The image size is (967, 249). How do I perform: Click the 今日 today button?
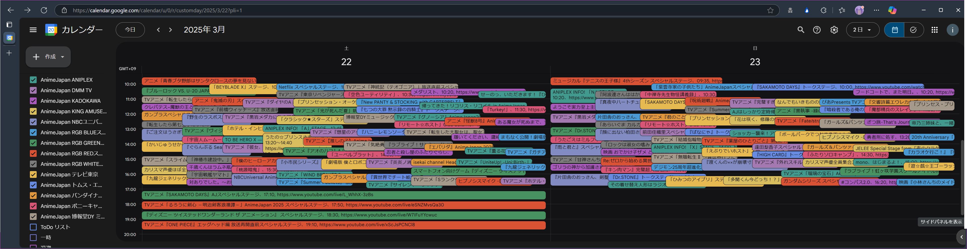130,30
